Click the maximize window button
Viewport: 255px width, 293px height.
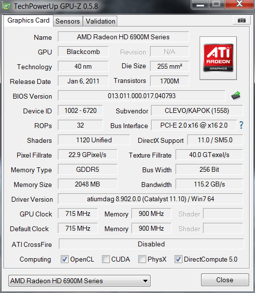(x=217, y=4)
